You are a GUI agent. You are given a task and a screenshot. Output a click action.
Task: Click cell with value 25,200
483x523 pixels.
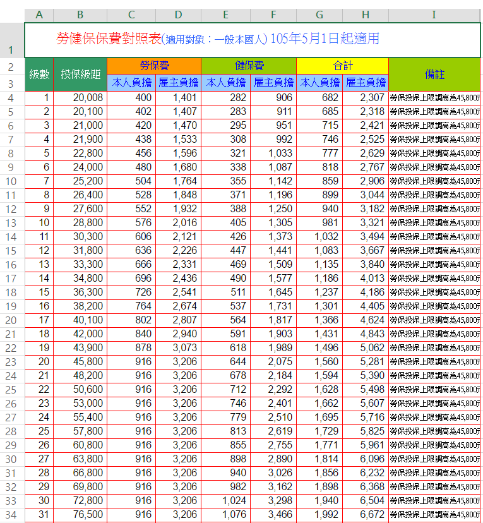80,181
